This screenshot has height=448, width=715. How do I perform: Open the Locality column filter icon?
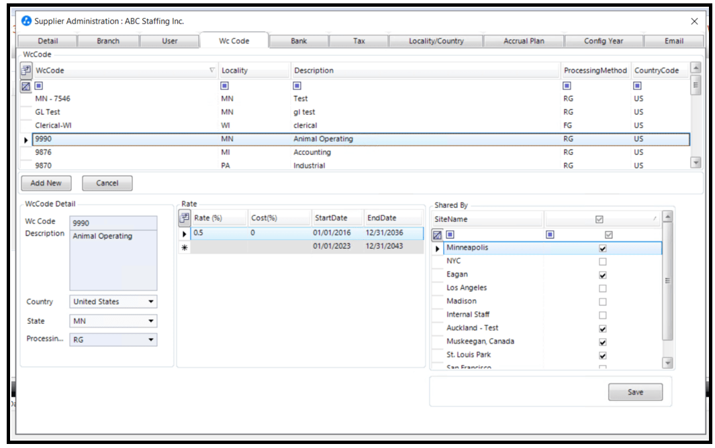[225, 84]
